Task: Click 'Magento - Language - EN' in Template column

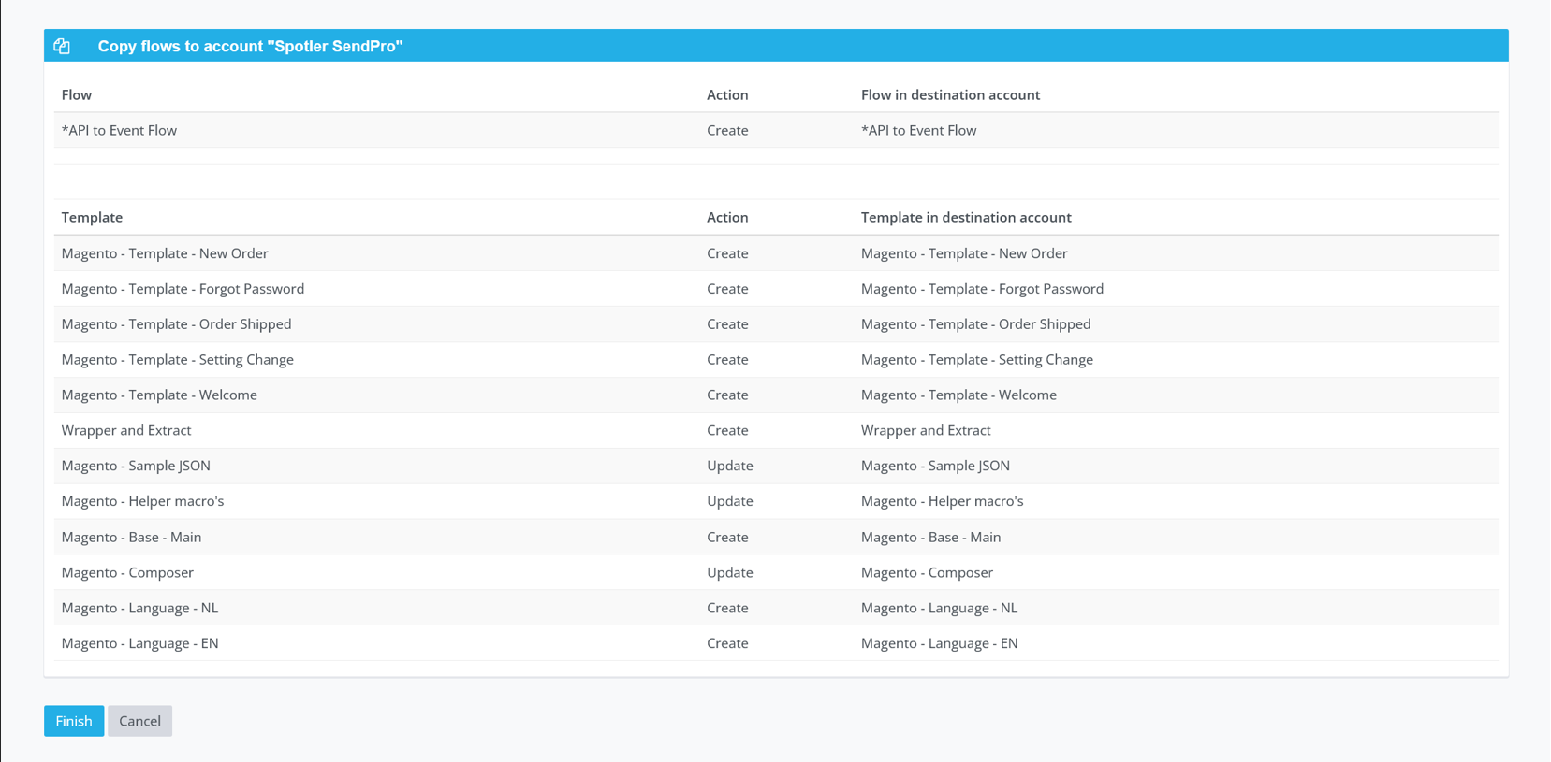Action: 139,644
